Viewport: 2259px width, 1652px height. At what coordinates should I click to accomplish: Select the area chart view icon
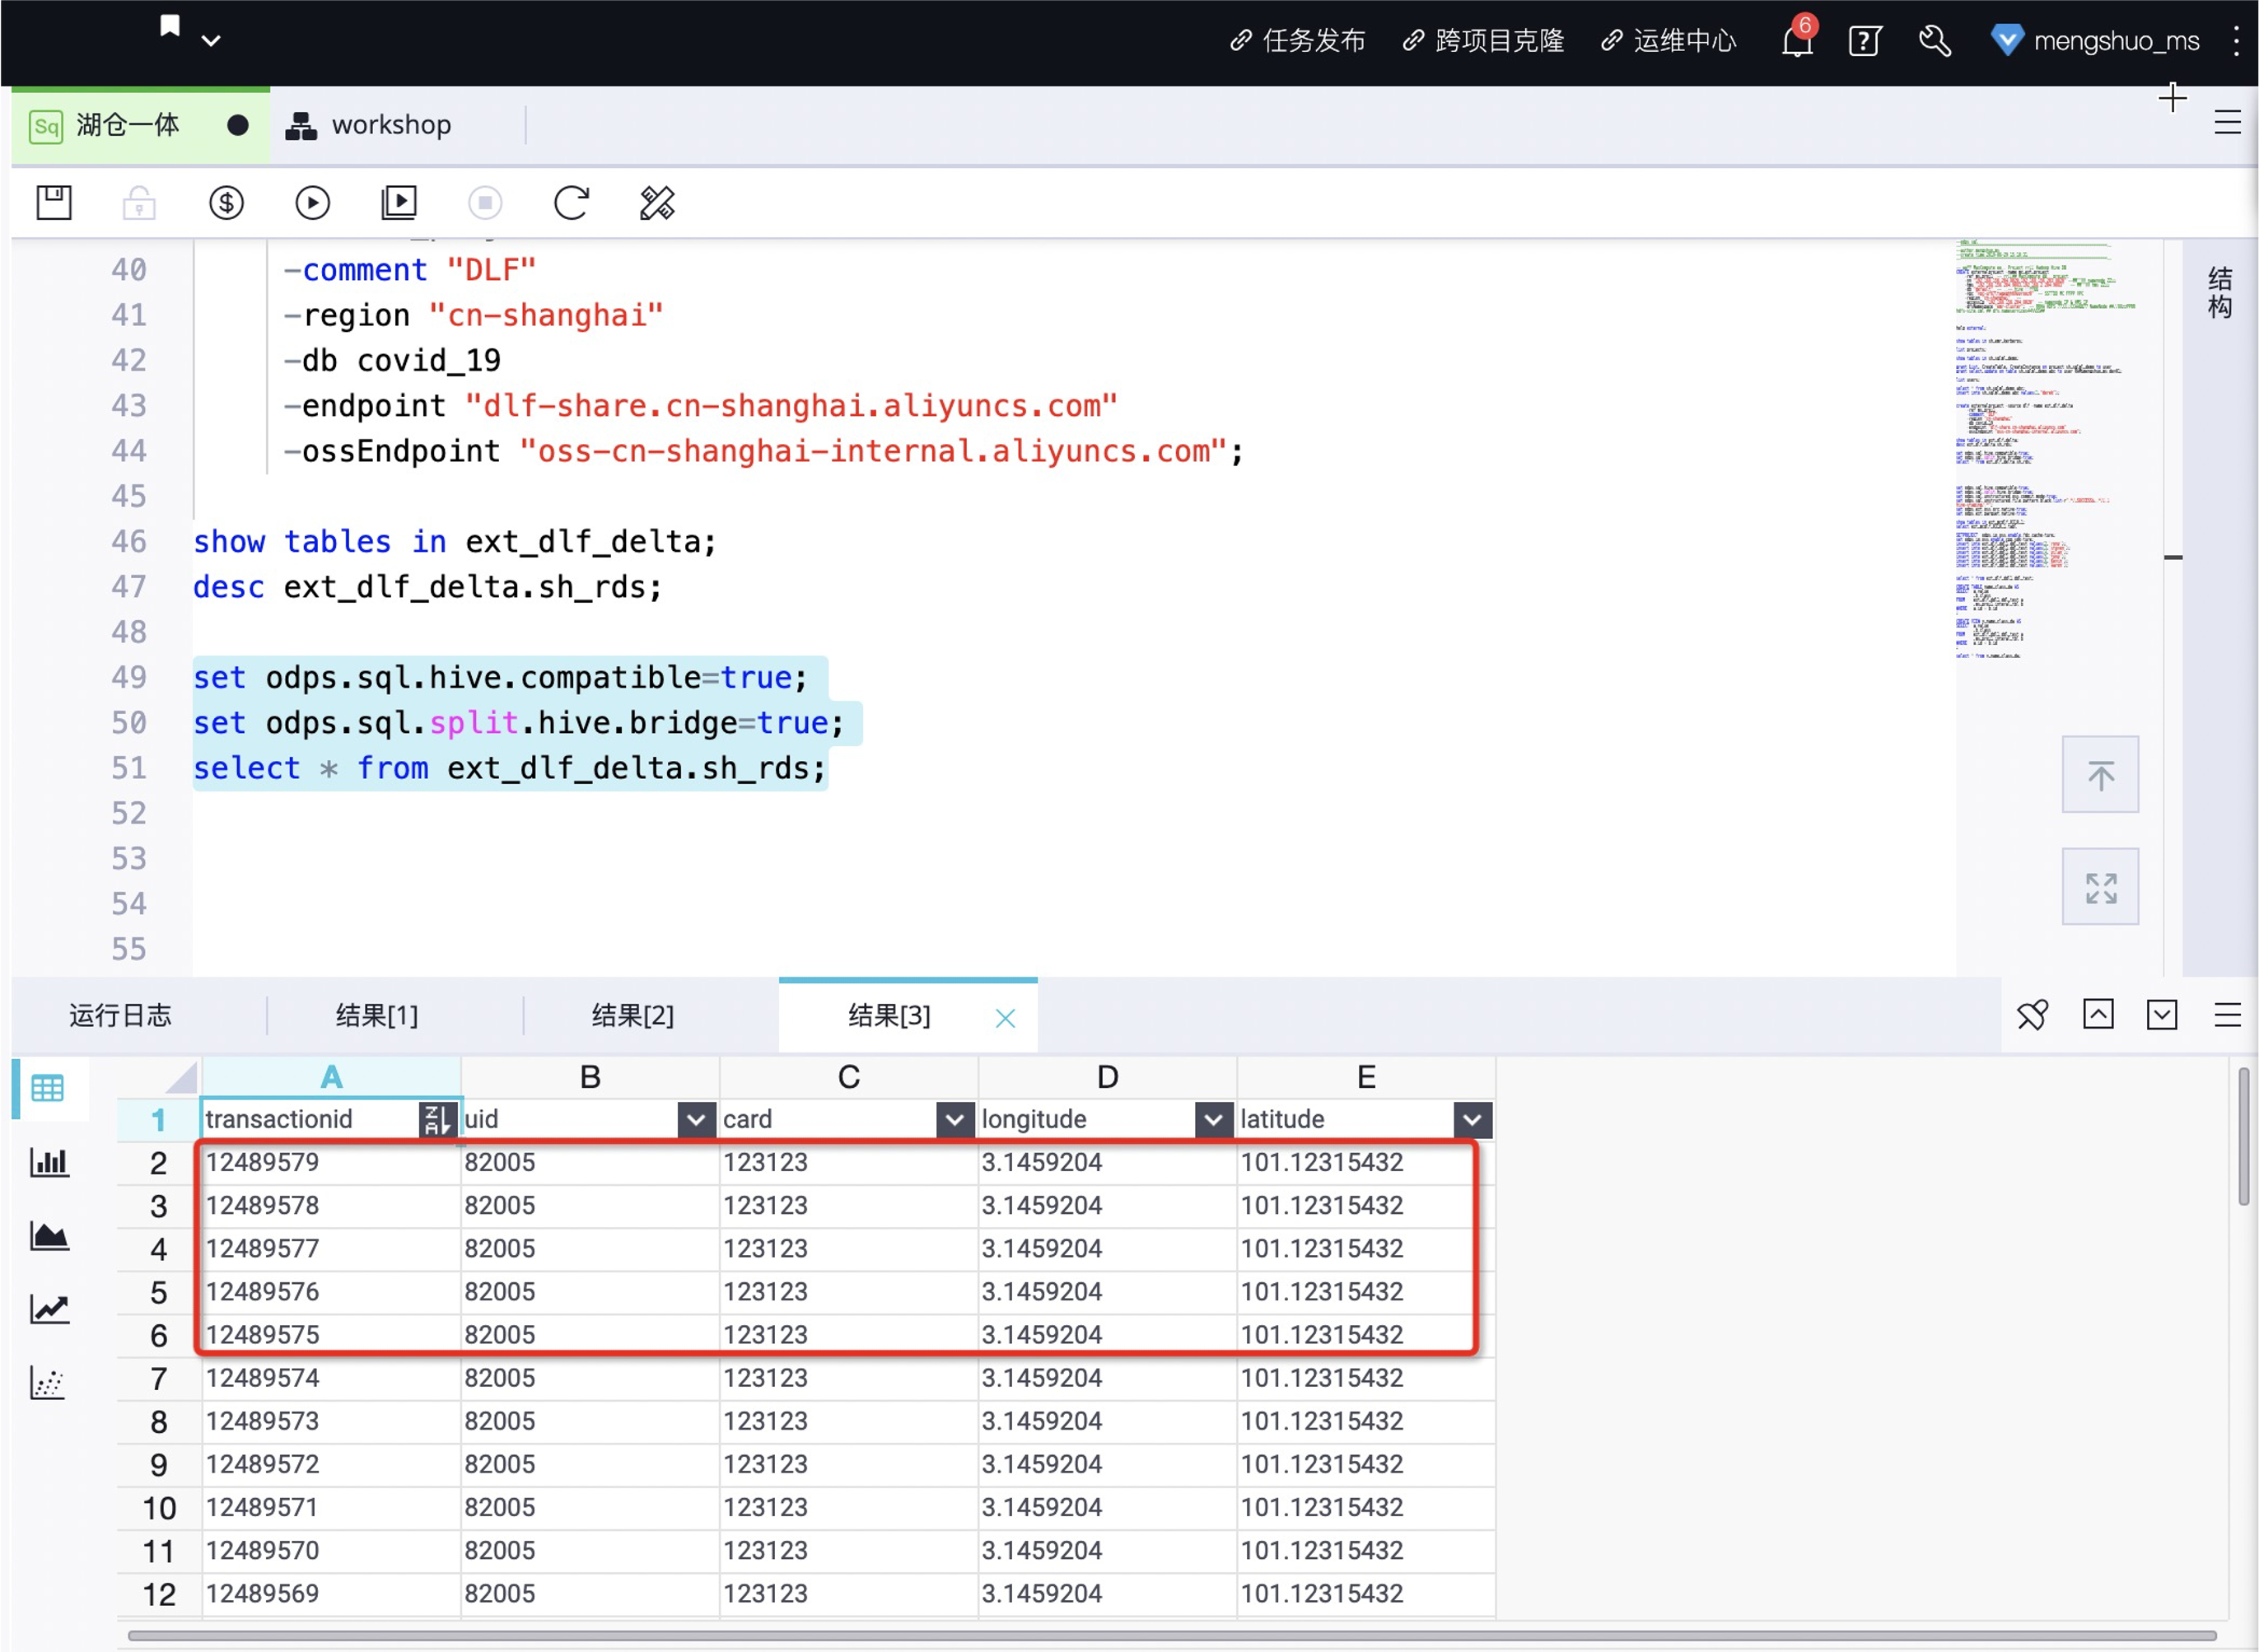point(49,1236)
